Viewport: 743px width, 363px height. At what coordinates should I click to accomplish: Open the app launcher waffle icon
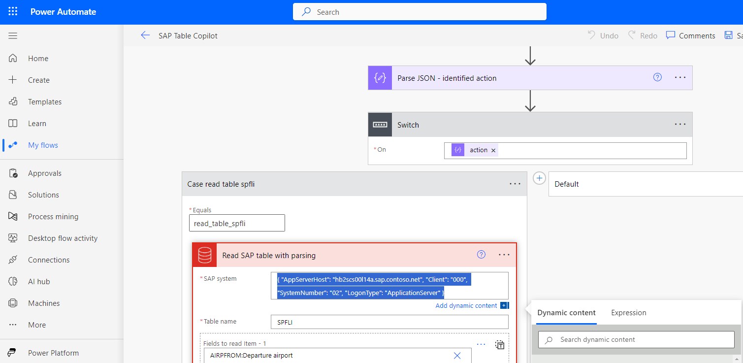click(x=13, y=12)
